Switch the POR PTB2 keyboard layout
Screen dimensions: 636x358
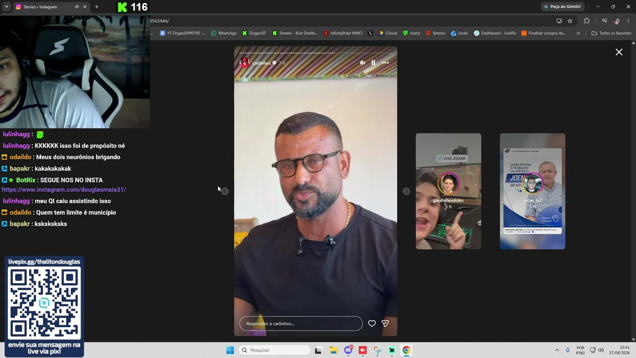point(580,350)
